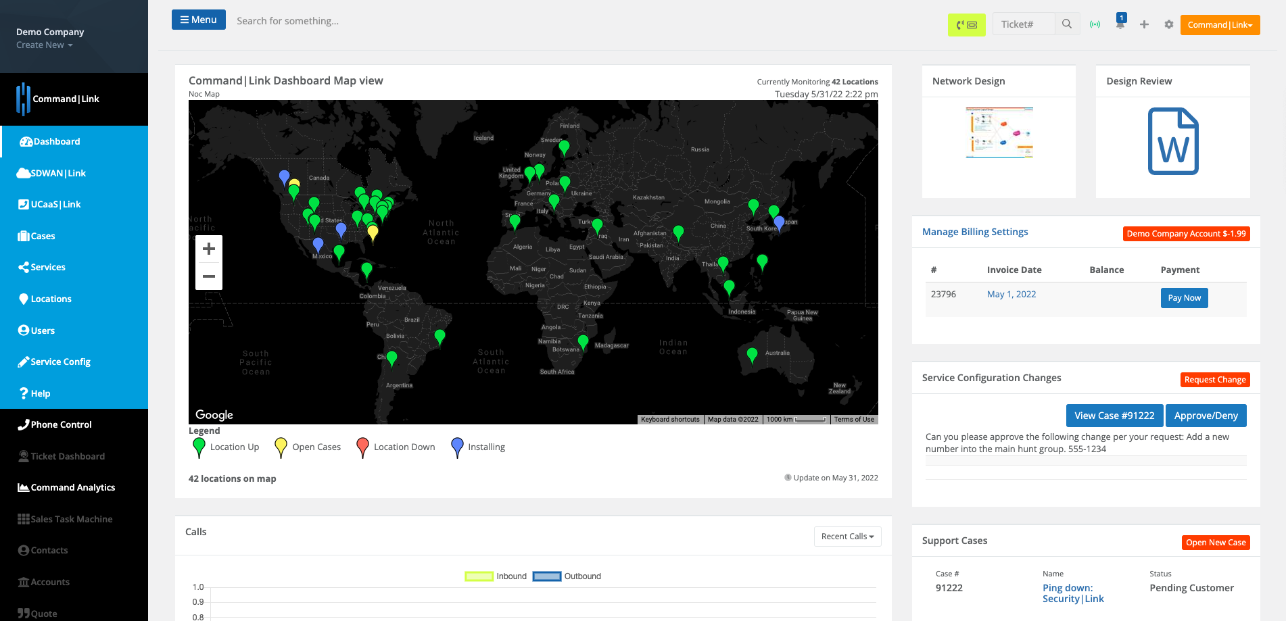Open UCaaS|Link in the sidebar
The image size is (1286, 621).
(74, 204)
